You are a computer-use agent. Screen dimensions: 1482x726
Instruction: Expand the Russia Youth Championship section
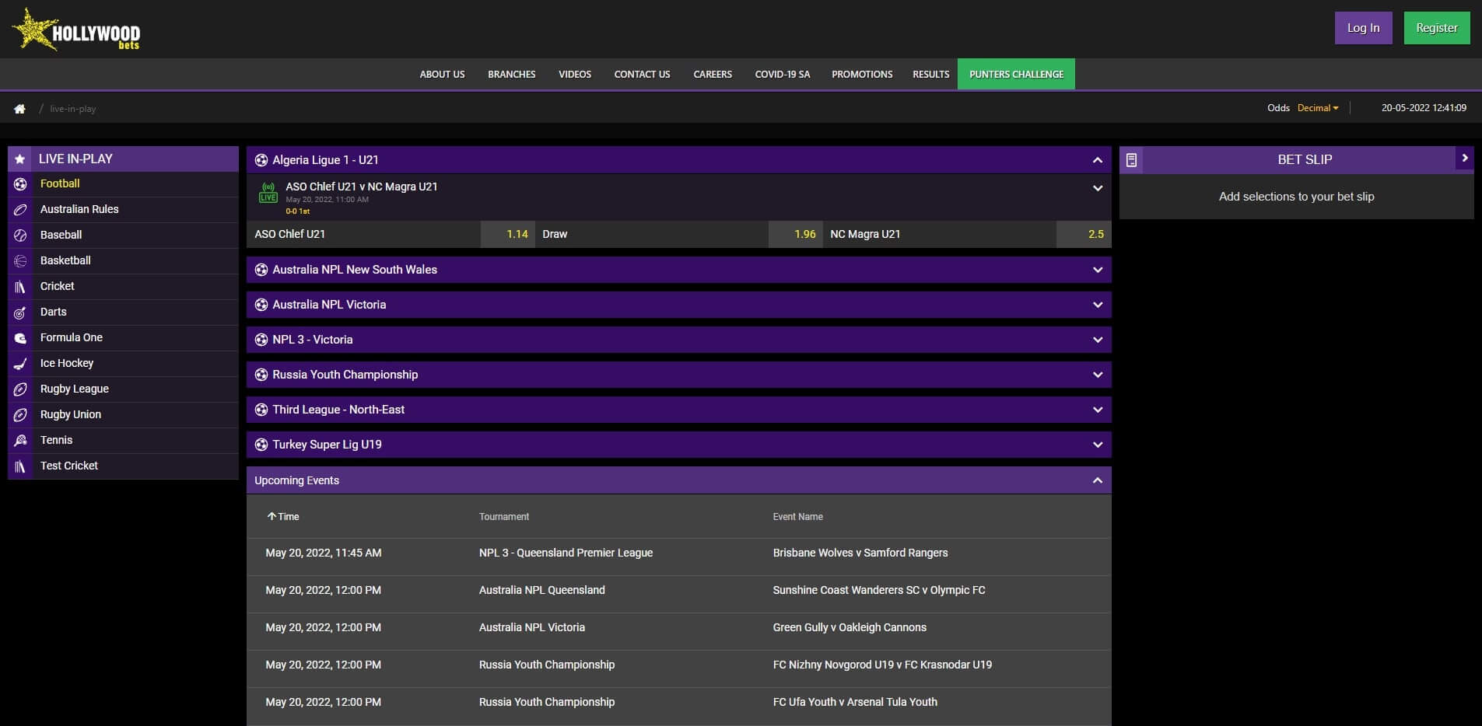[x=1098, y=374]
